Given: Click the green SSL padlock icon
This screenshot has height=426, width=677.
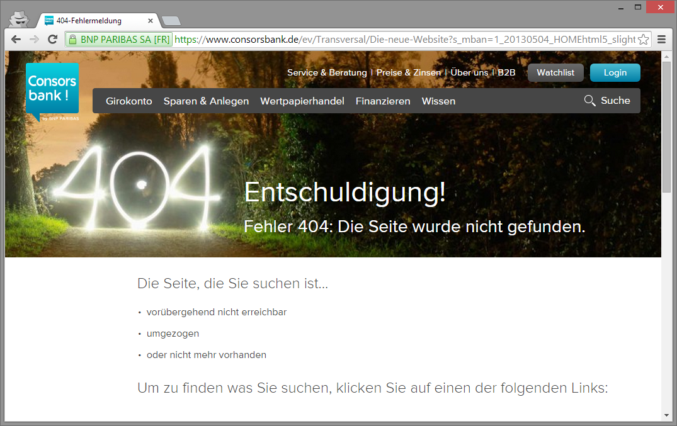Looking at the screenshot, I should point(72,39).
